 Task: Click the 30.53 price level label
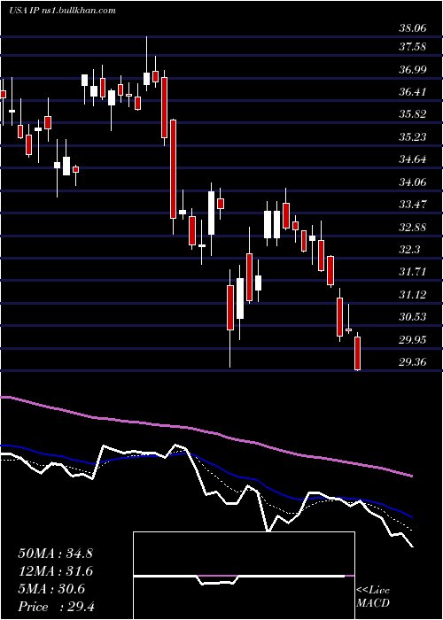tap(413, 317)
